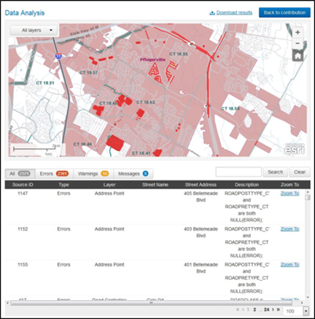
Task: Sort by Street Name column header
Action: click(x=155, y=185)
